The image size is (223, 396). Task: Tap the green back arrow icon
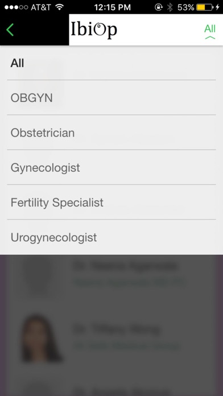10,30
